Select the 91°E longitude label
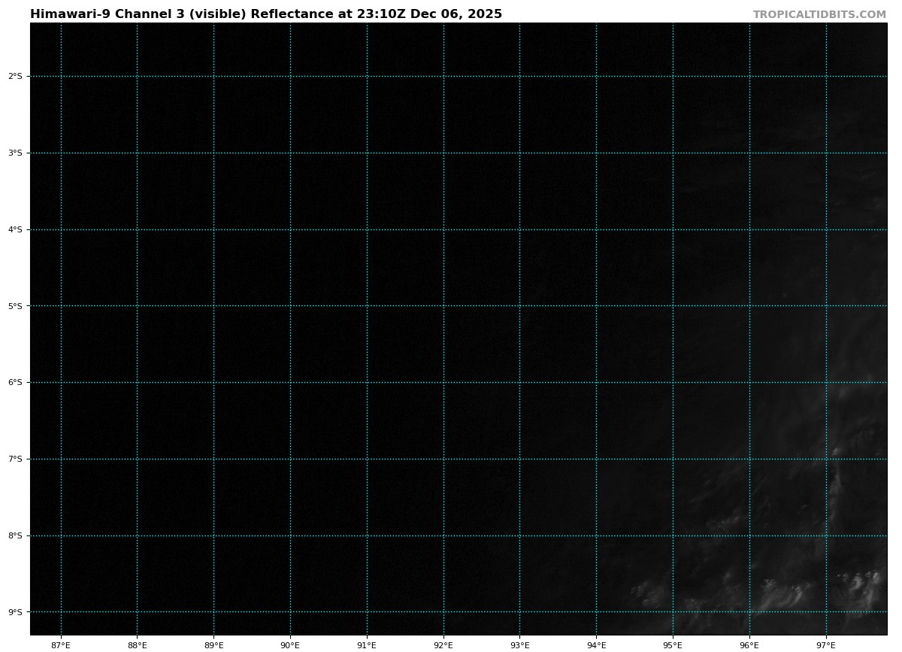 [x=367, y=644]
